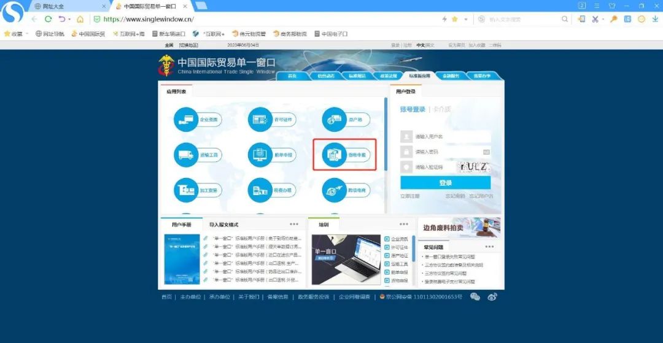Screen dimensions: 663x343
Task: Open the scissors screenshot tool
Action: click(595, 19)
